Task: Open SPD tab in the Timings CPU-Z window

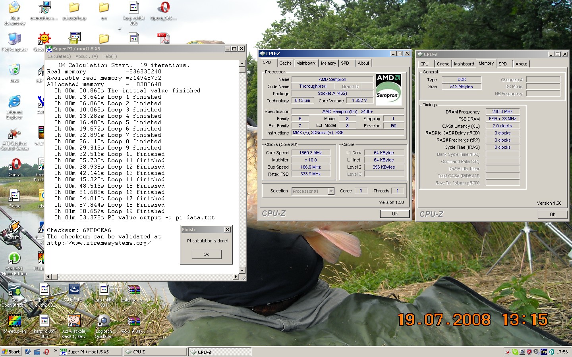Action: 502,64
